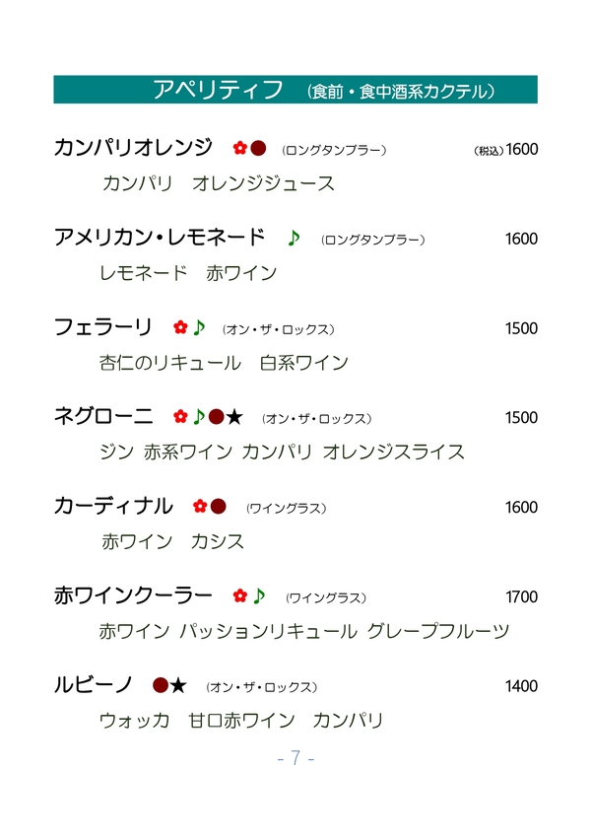Click the dark red circle beside ルビーノ
This screenshot has width=591, height=837.
161,685
